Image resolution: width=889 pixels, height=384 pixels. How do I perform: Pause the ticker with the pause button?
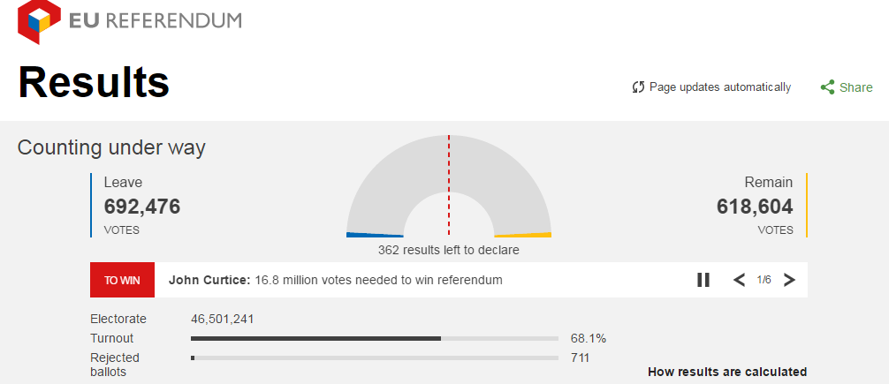click(x=703, y=280)
